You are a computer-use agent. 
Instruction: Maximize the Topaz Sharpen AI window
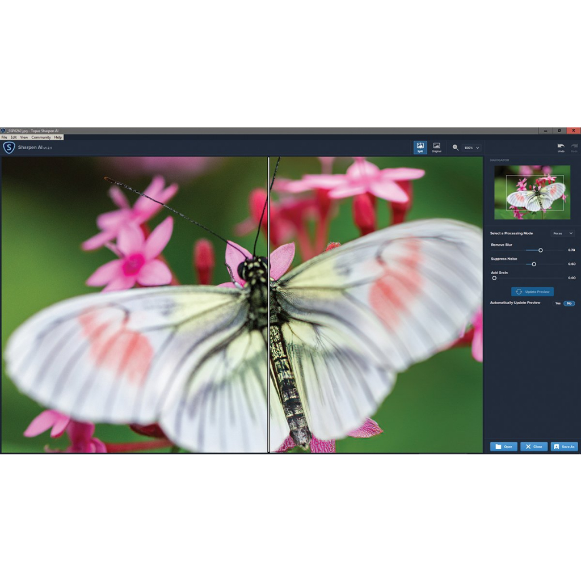tap(559, 130)
